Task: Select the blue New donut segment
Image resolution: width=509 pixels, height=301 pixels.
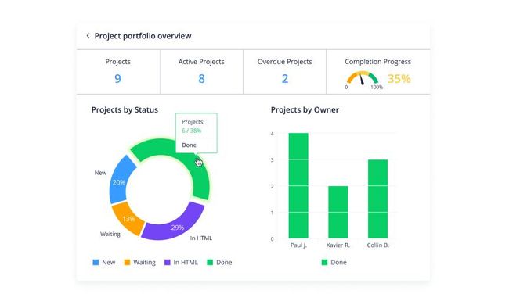Action: point(120,180)
